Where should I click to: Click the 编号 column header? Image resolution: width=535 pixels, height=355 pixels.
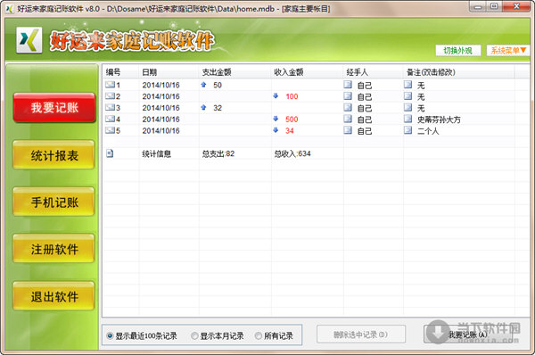tap(120, 72)
